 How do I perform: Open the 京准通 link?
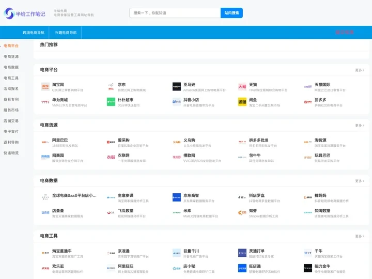(x=123, y=251)
